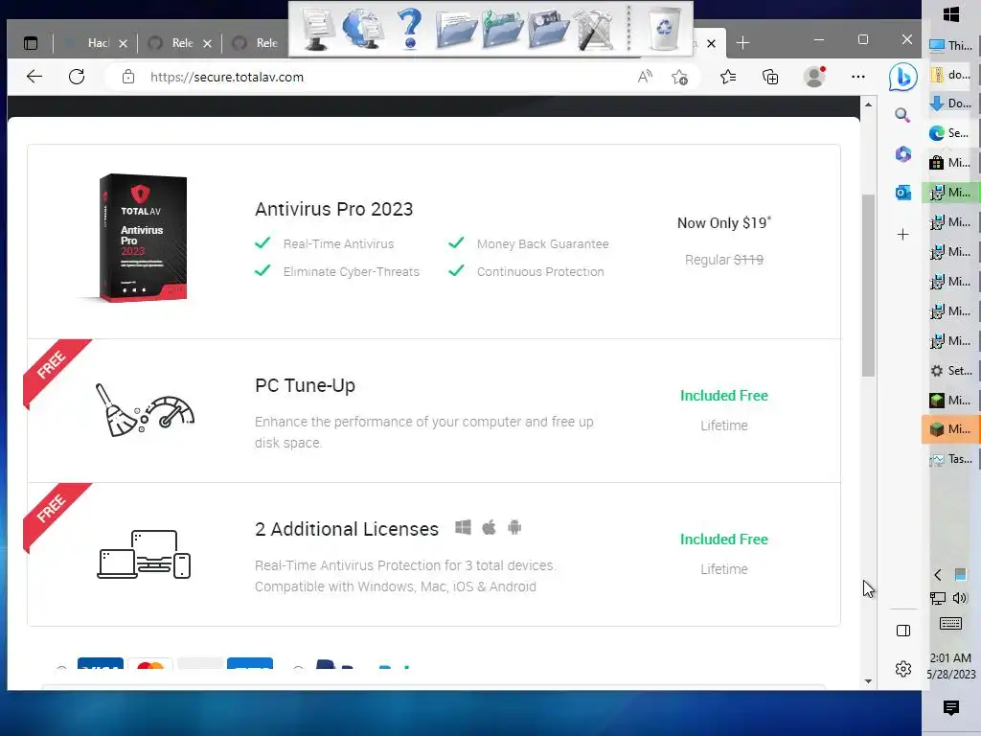
Task: Open the Downloads taskbar item
Action: click(951, 103)
